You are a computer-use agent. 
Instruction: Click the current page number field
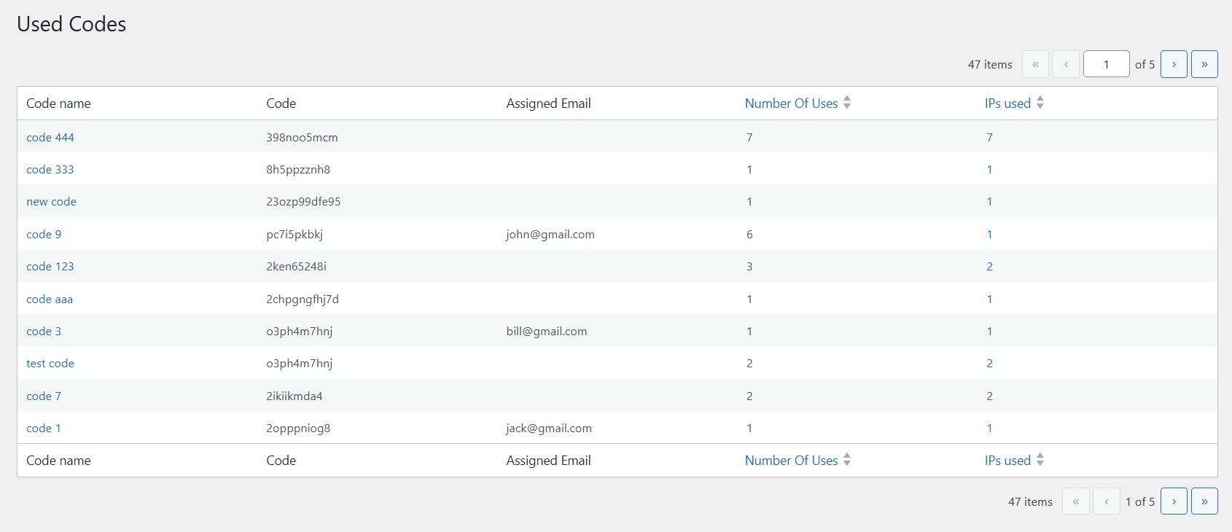[1106, 64]
